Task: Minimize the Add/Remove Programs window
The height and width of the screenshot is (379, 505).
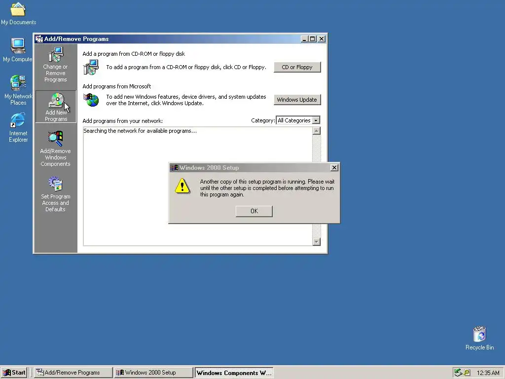Action: 304,39
